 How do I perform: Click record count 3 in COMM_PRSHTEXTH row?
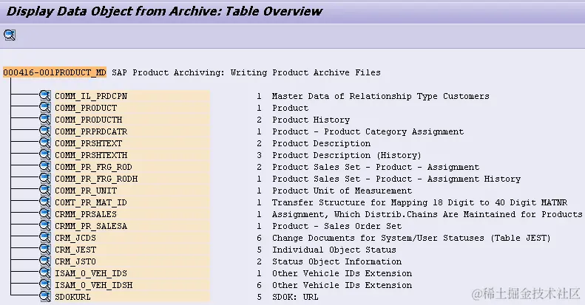coord(259,155)
